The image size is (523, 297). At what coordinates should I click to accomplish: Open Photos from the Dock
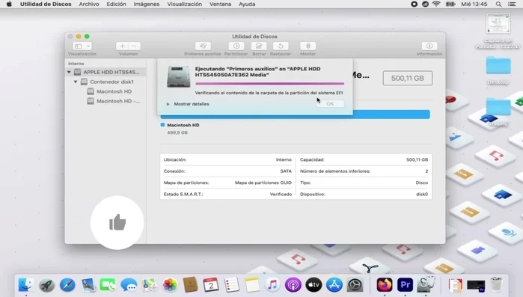(170, 285)
